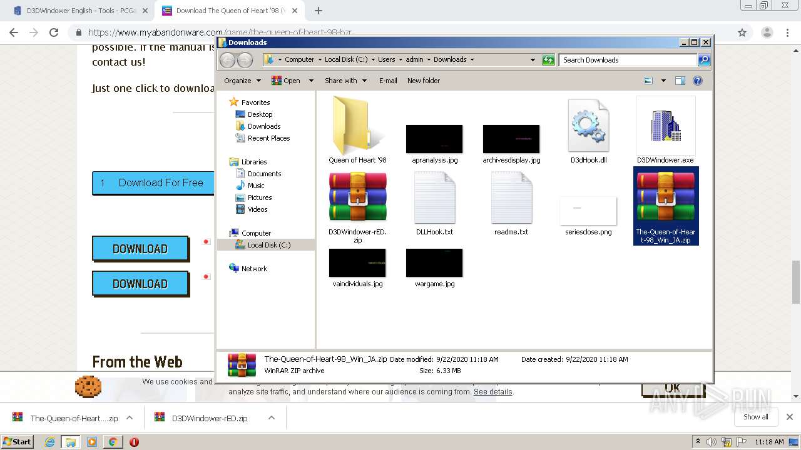The height and width of the screenshot is (450, 801).
Task: Click the first DOWNLOAD button on webpage
Action: 140,249
